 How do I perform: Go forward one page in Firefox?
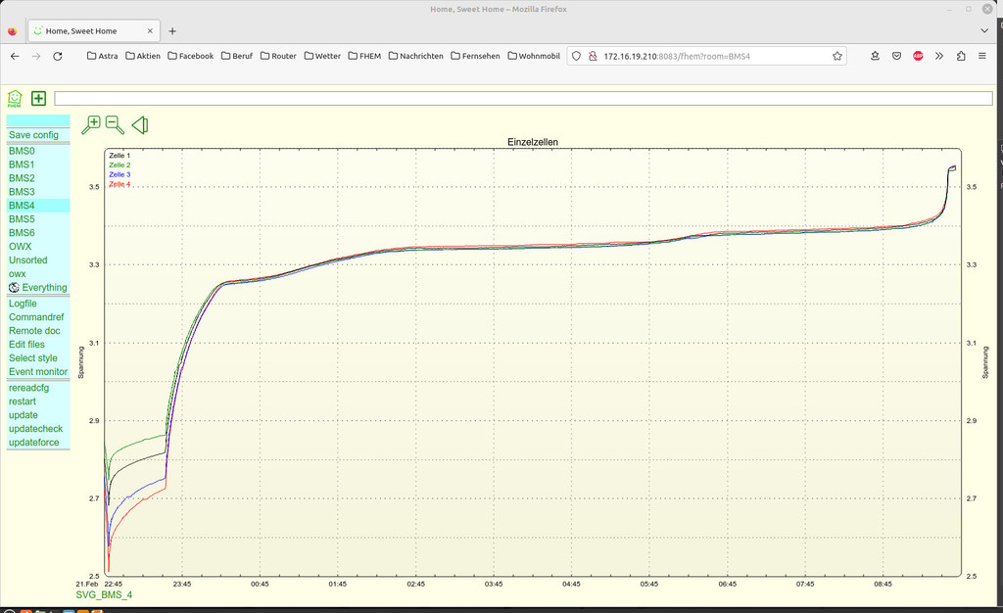click(36, 56)
